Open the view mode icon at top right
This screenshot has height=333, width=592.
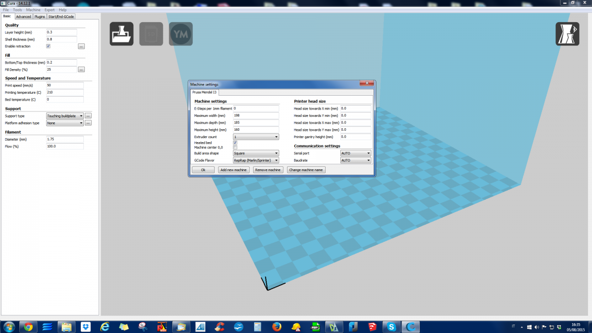(x=567, y=34)
